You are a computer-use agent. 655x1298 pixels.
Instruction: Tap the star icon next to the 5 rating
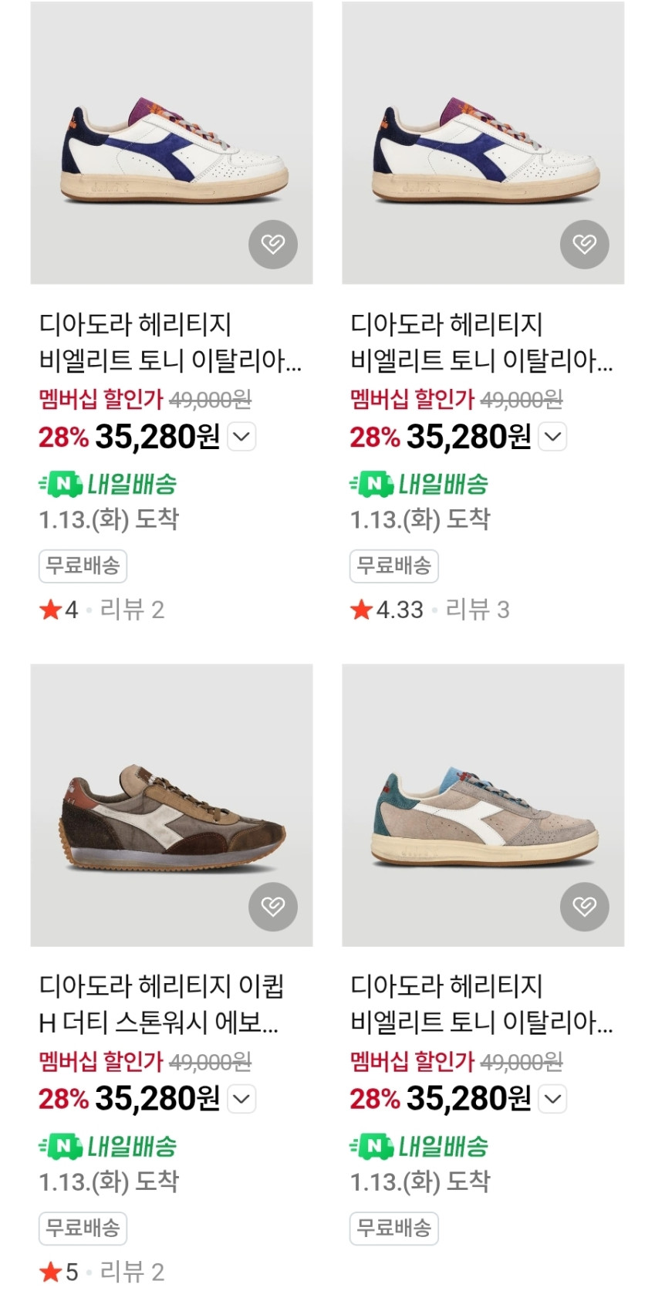coord(50,1271)
